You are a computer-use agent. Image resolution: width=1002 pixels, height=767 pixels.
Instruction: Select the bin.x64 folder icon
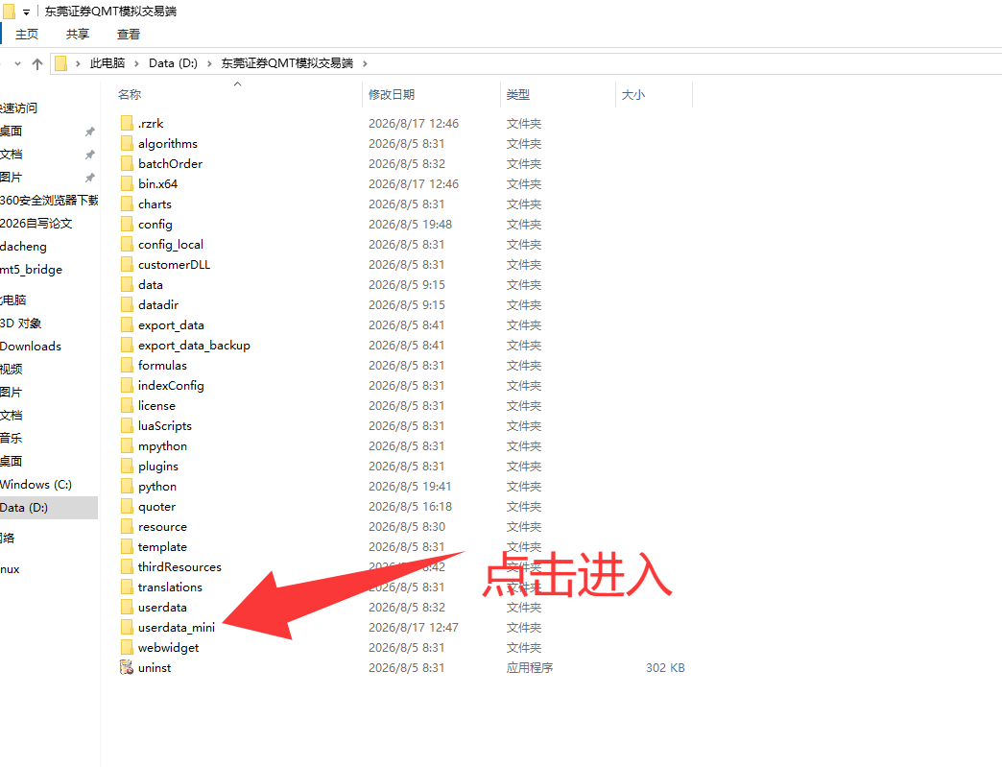(127, 184)
